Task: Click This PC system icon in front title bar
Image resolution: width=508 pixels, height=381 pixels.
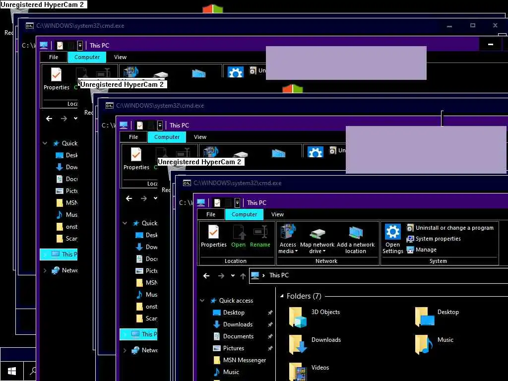Action: pyautogui.click(x=201, y=202)
